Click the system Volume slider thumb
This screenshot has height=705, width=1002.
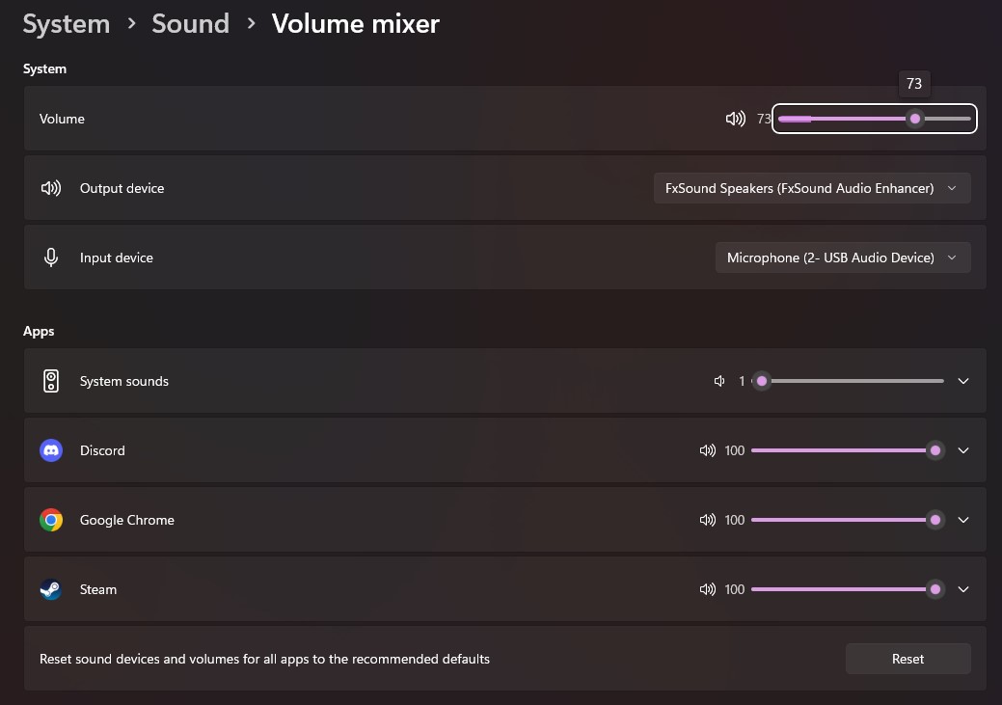tap(915, 119)
